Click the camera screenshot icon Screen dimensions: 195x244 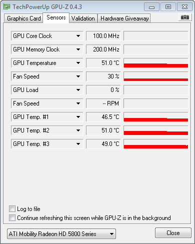tap(185, 17)
